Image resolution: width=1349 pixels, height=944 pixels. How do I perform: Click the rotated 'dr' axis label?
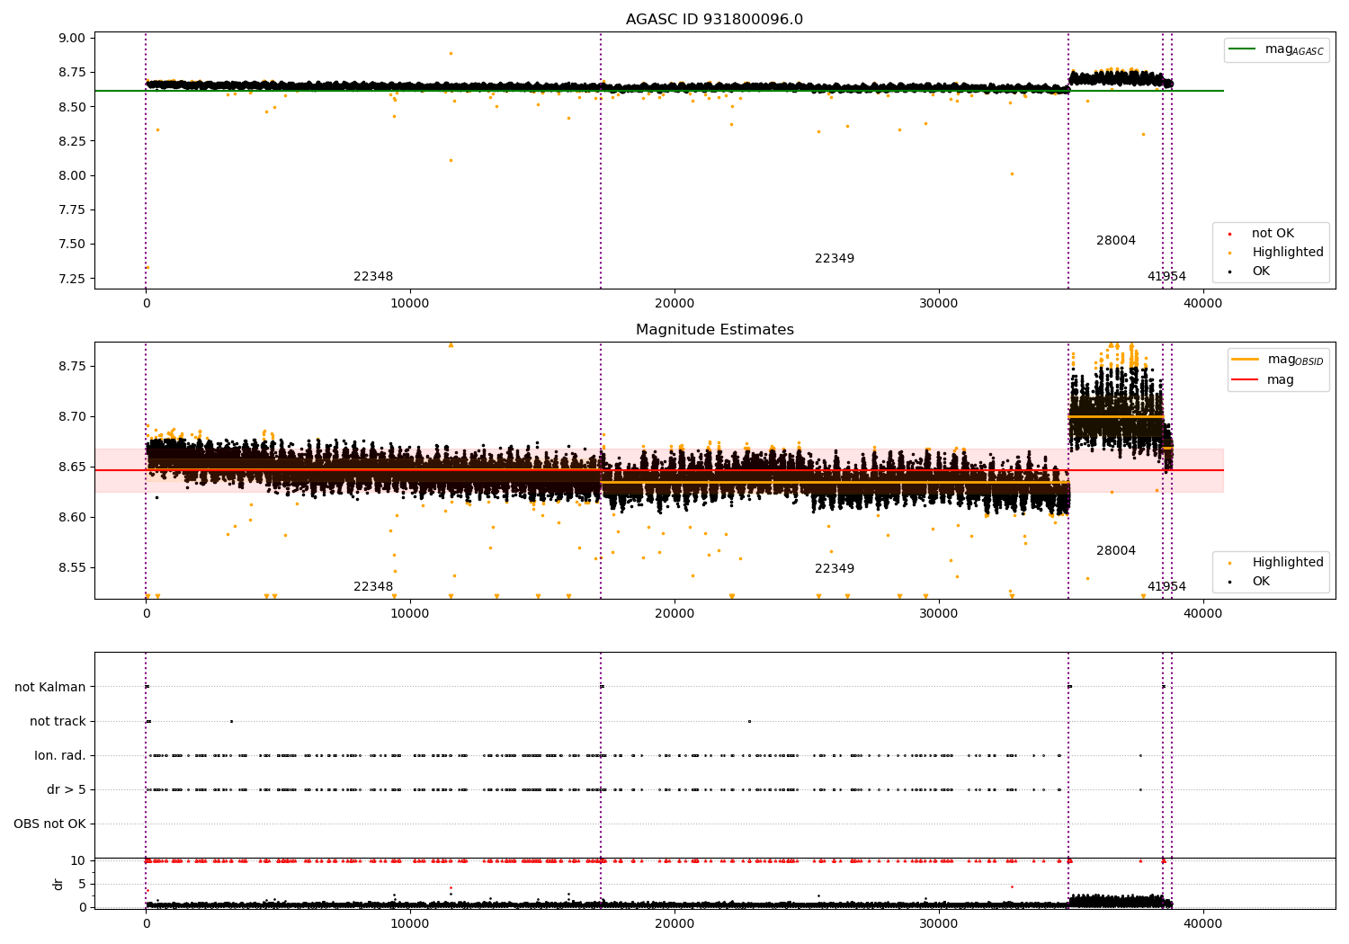point(58,884)
